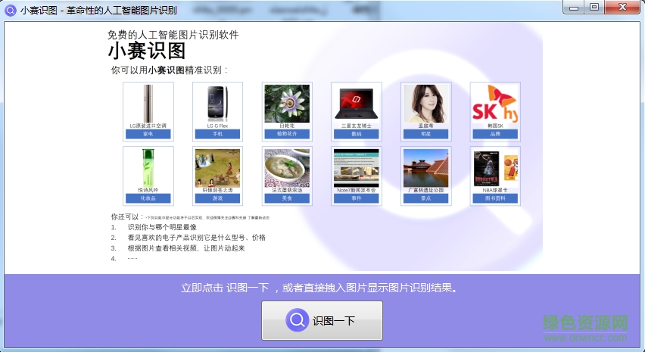Open the passion flower photo thumbnail
Screen dimensions: 645x352
(x=287, y=104)
